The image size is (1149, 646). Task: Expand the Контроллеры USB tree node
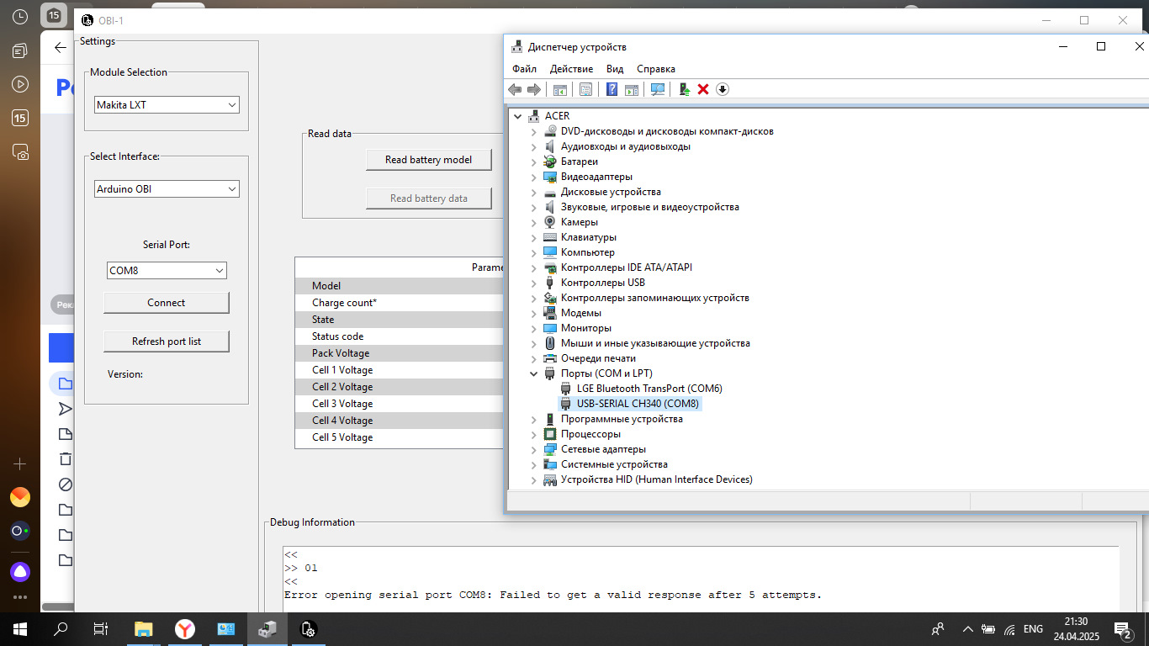534,283
